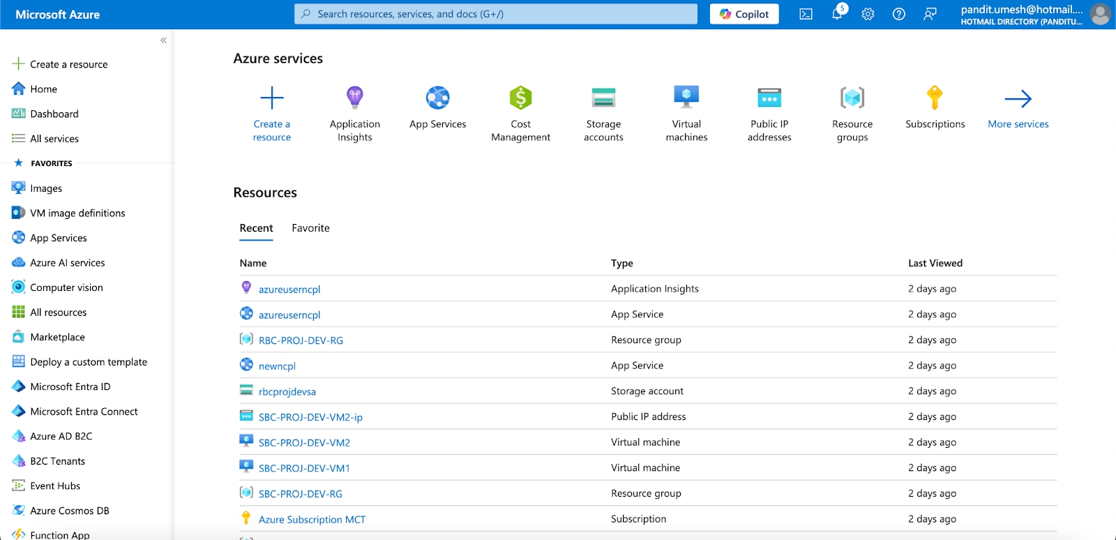This screenshot has width=1116, height=540.
Task: Click the More services link text
Action: (1018, 124)
